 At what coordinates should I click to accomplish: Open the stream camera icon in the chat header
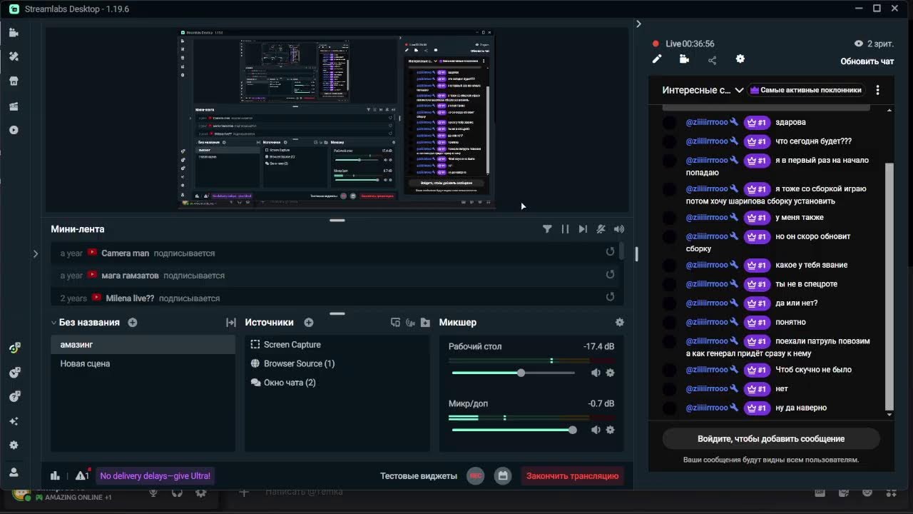click(x=684, y=59)
